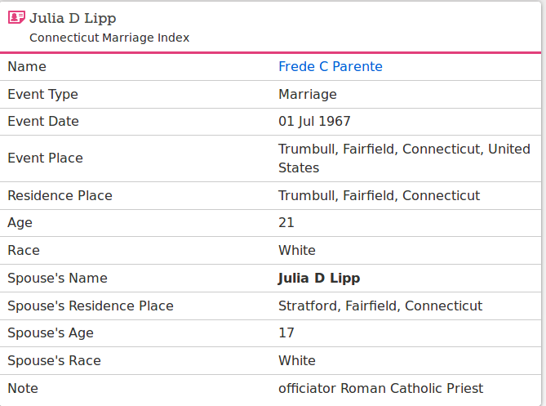Select the Age value 21
Viewport: 546px width, 406px height.
(286, 223)
